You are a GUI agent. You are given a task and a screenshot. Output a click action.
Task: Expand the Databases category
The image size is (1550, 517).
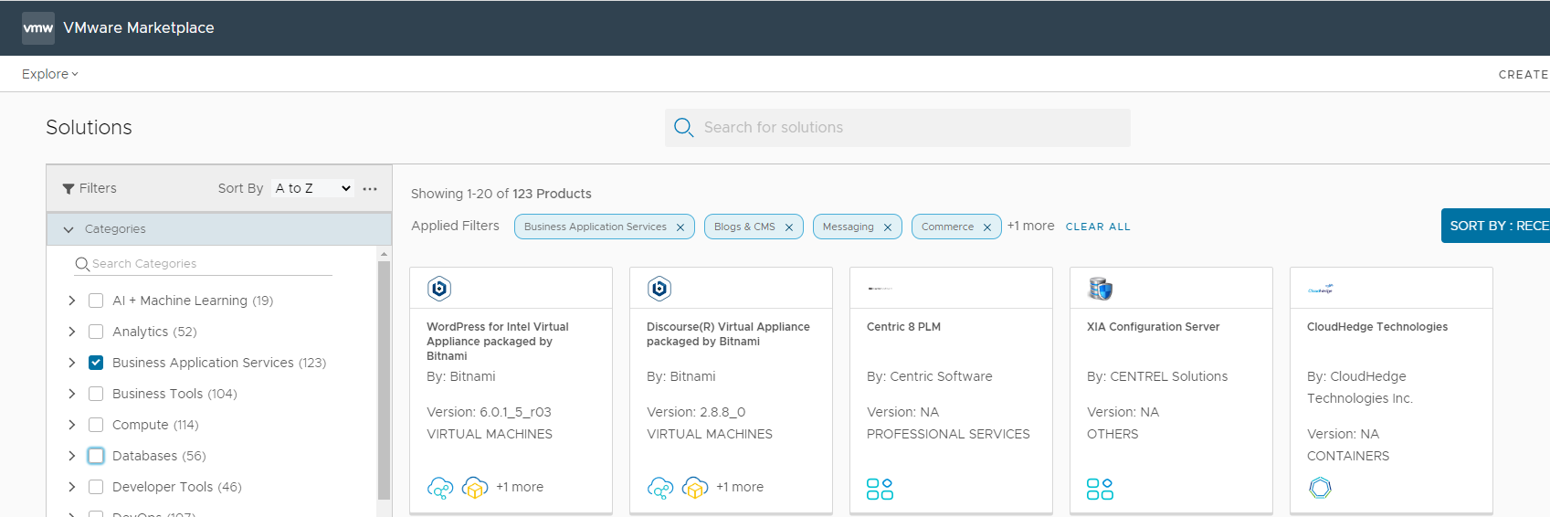point(72,456)
